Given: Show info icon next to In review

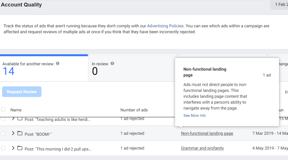Looking at the screenshot, I should click(x=112, y=63).
